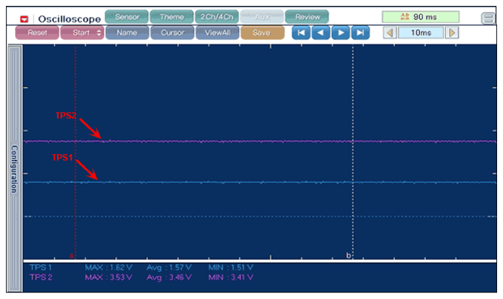
Task: Save the waveform with the Save button
Action: (262, 33)
